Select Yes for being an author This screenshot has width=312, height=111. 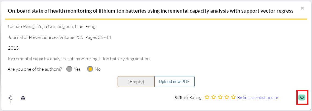[69, 69]
